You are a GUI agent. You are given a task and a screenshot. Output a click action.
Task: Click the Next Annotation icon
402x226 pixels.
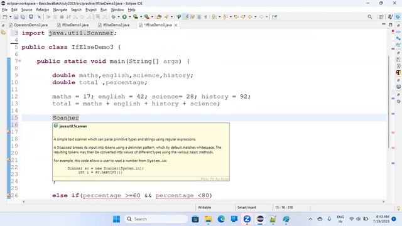(x=214, y=17)
